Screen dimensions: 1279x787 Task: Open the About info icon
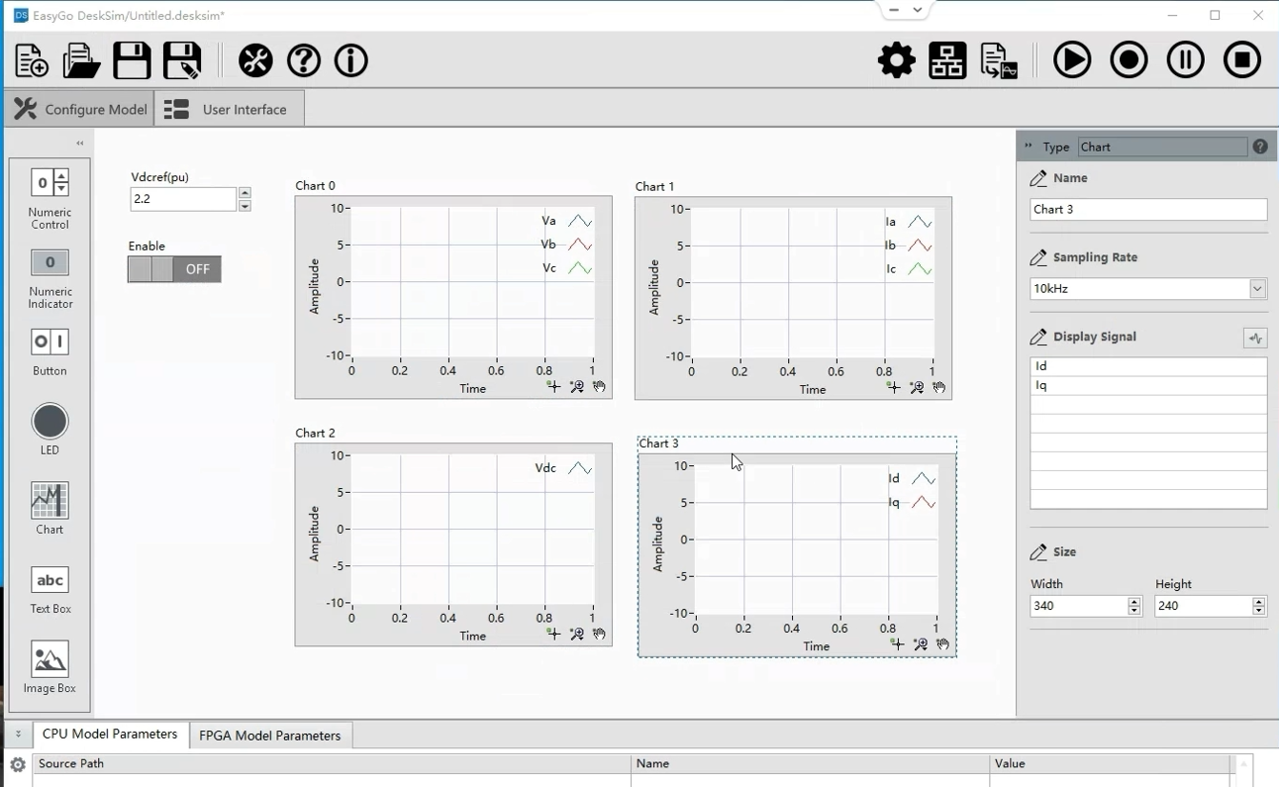click(x=351, y=60)
